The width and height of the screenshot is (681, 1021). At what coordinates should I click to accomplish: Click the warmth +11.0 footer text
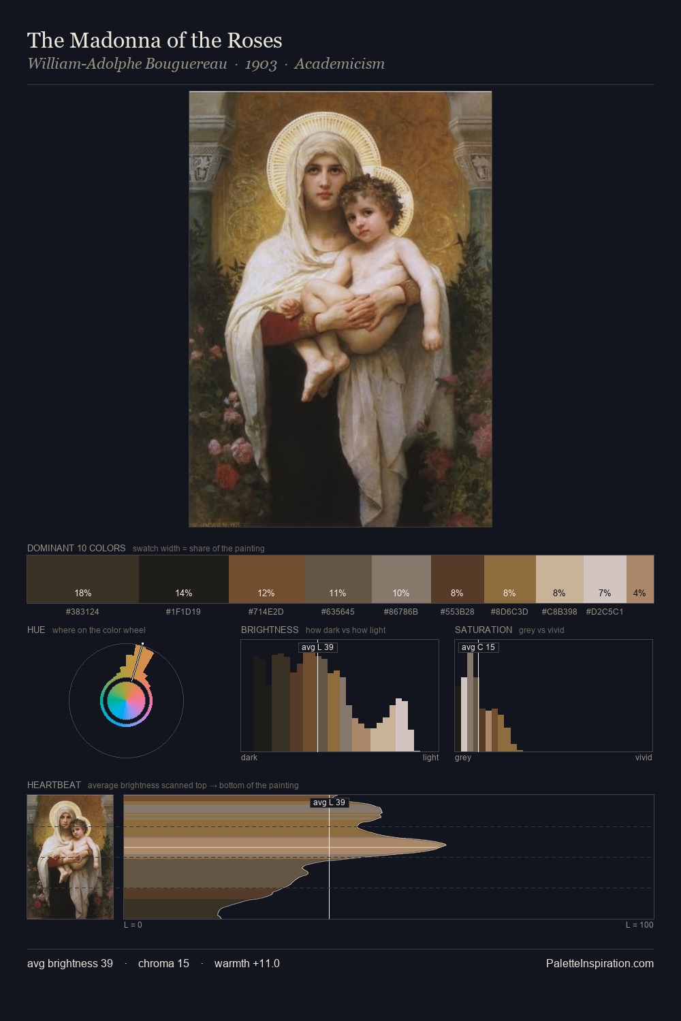(x=247, y=963)
